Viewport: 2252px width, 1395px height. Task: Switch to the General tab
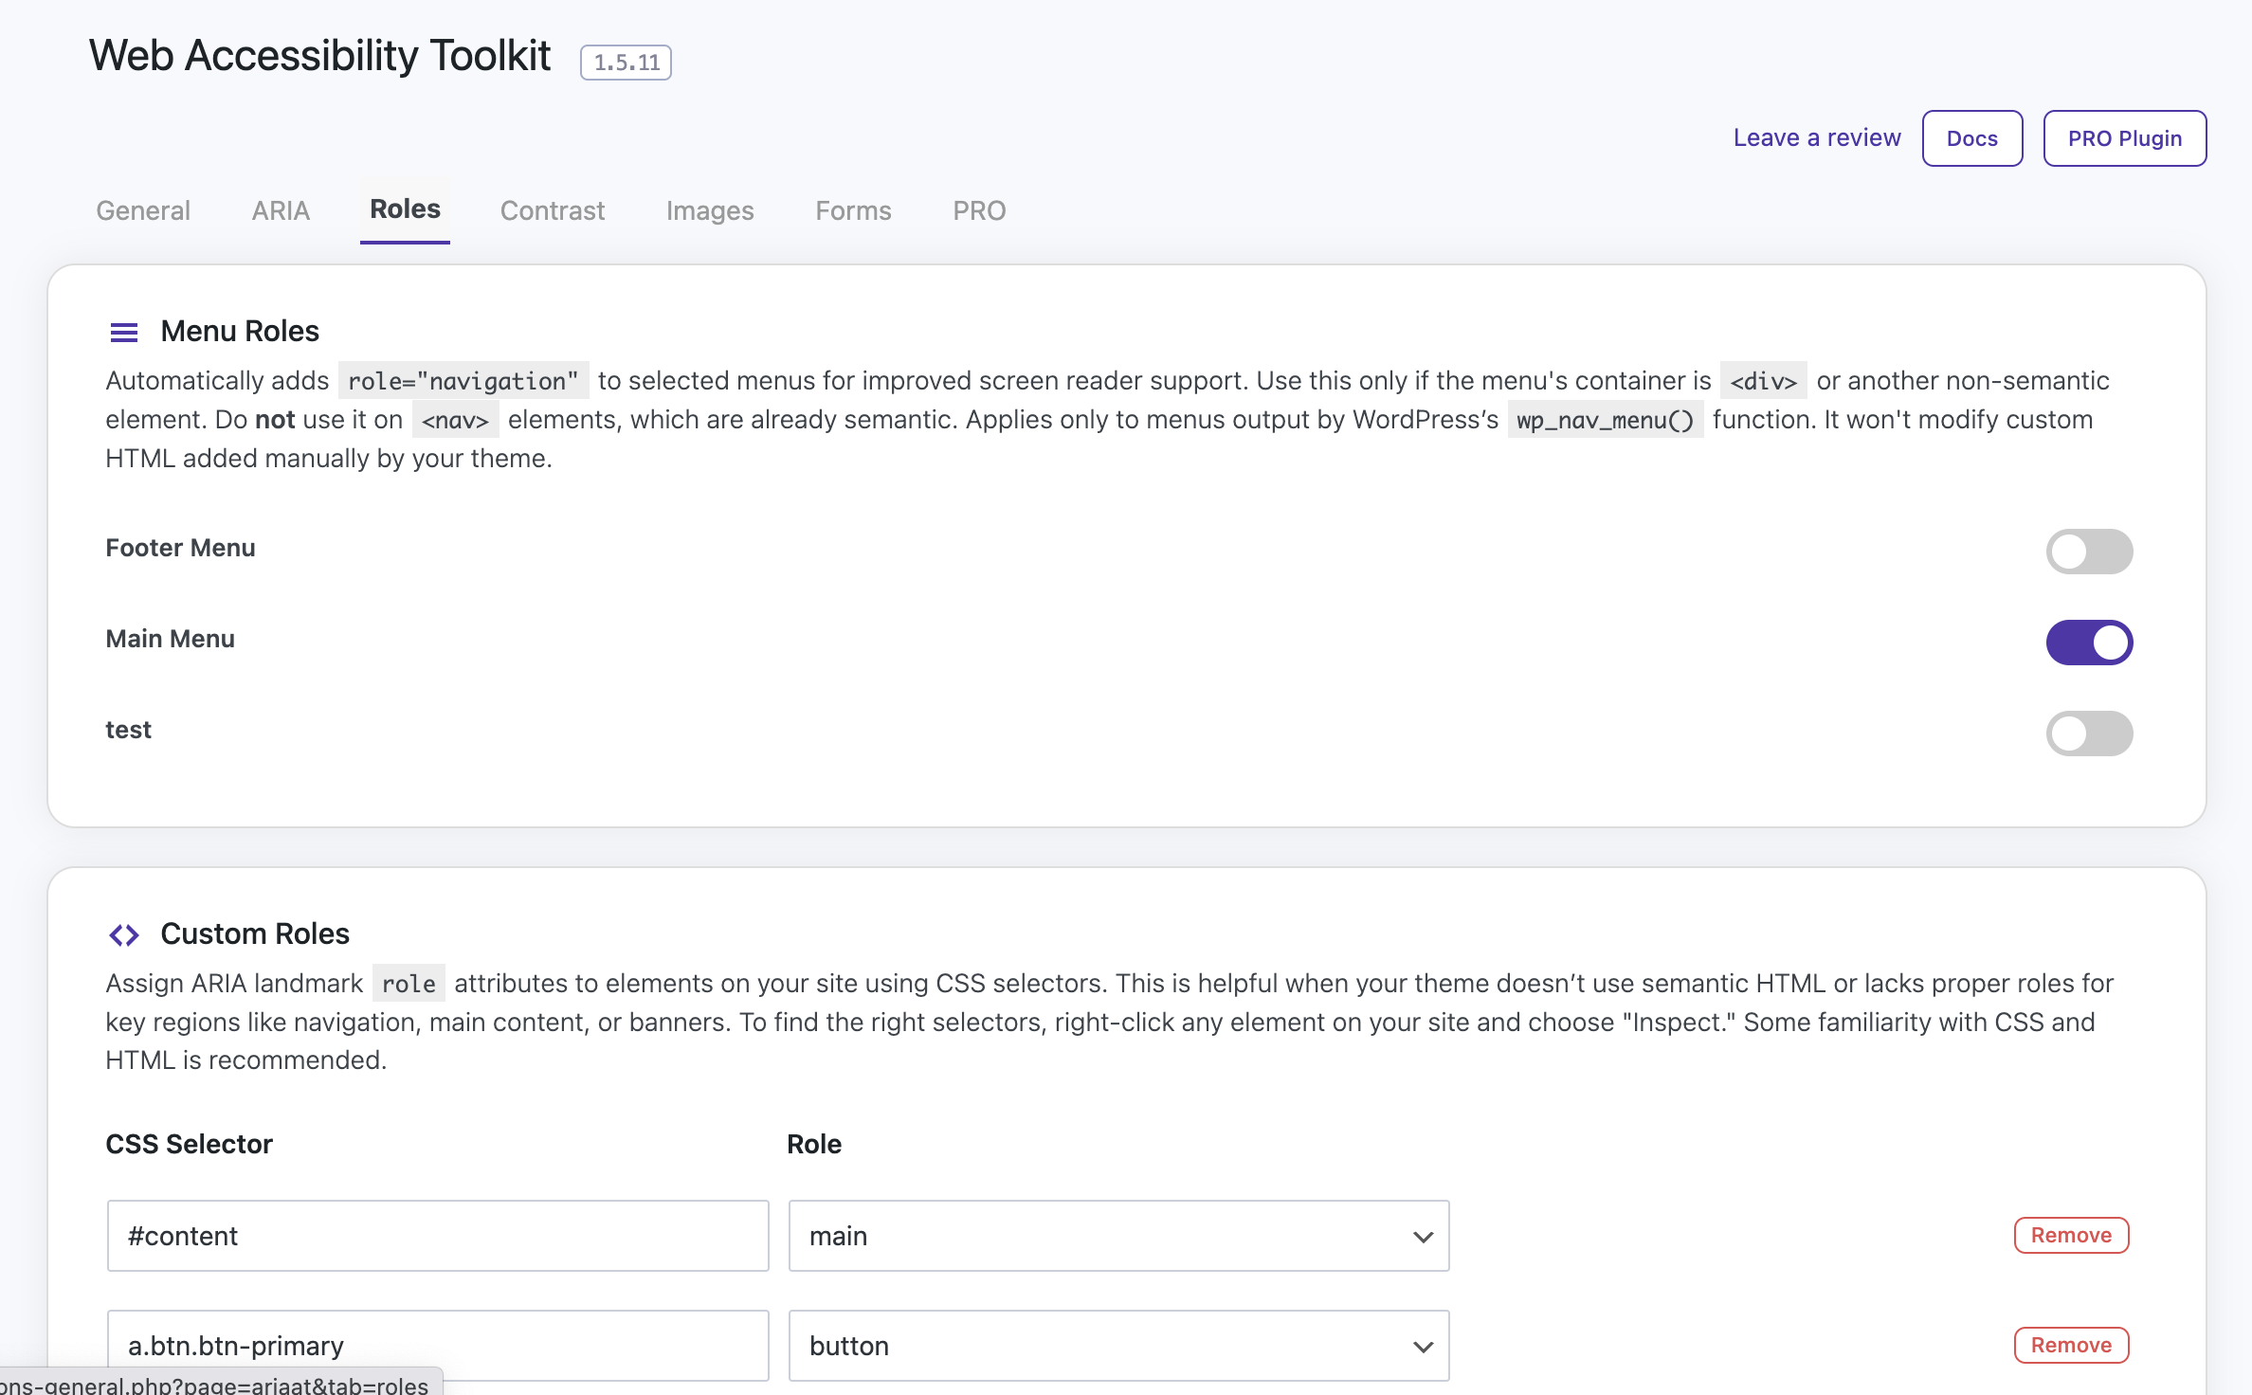click(143, 210)
